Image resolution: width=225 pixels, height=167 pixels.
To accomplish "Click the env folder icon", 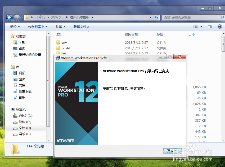I will click(x=58, y=42).
